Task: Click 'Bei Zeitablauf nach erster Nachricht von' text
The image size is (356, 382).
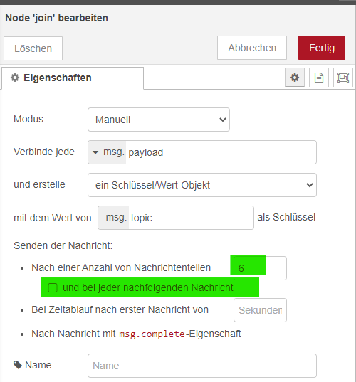Action: [120, 309]
